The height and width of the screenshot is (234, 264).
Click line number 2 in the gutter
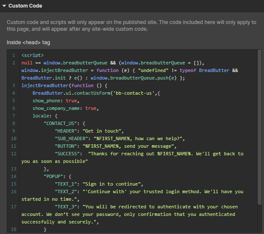tap(13, 63)
